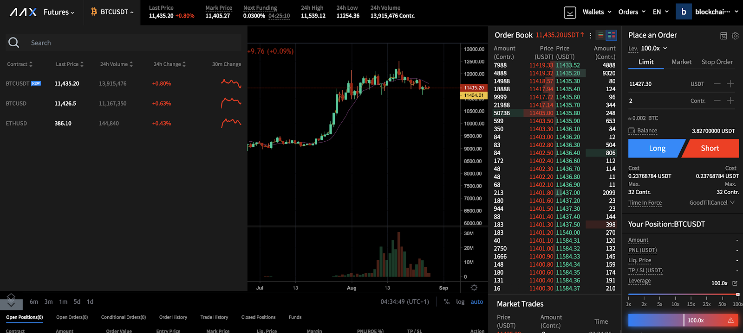This screenshot has width=743, height=333.
Task: Open the Wallets dropdown
Action: (597, 12)
